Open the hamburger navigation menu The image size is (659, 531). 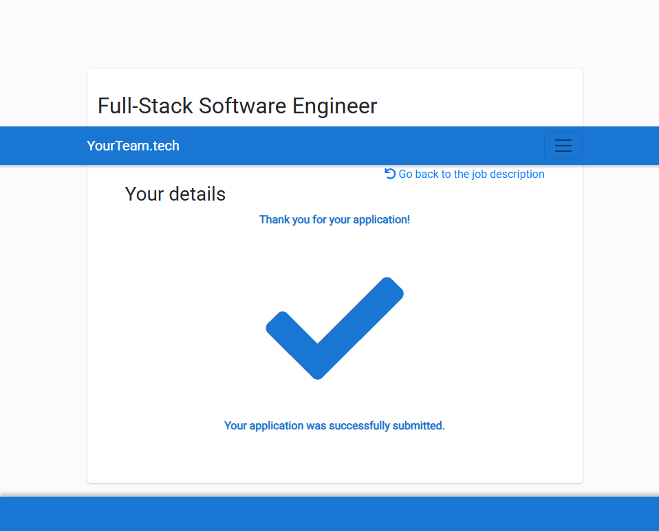click(x=563, y=146)
